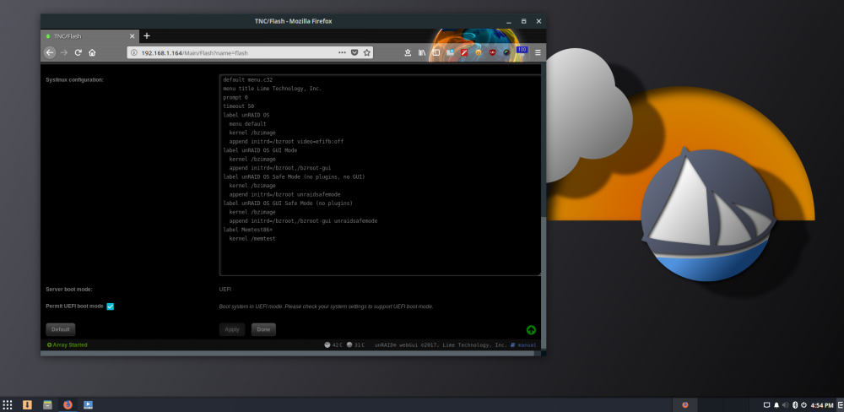Click the 'label Memtest86+' line
This screenshot has height=412, width=844.
(x=247, y=230)
